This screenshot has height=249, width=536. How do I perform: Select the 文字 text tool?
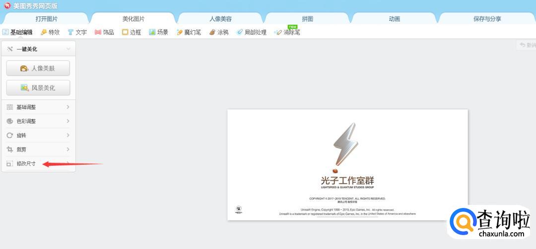[77, 32]
